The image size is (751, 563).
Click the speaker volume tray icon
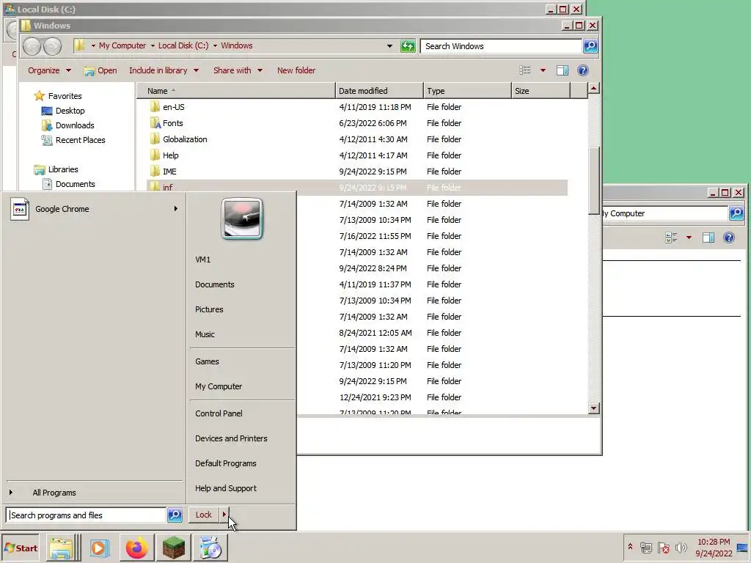pos(681,547)
